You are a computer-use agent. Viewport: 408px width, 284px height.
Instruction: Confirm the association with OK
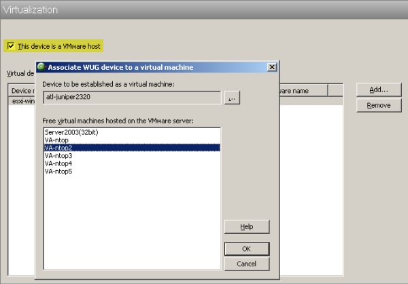[247, 249]
